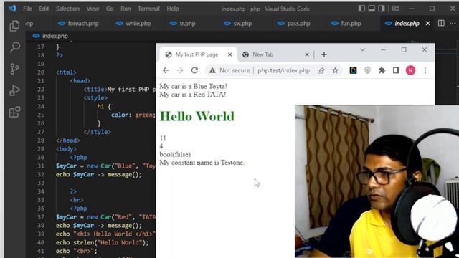Open the File menu
The image size is (459, 258).
(27, 9)
